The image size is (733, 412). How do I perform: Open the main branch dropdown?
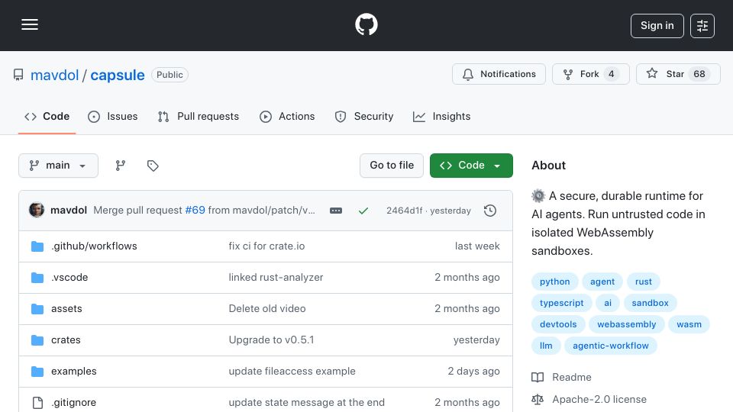coord(59,166)
